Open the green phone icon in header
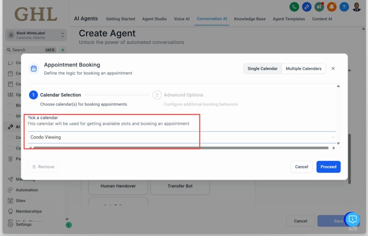The image size is (368, 236). 294,6
